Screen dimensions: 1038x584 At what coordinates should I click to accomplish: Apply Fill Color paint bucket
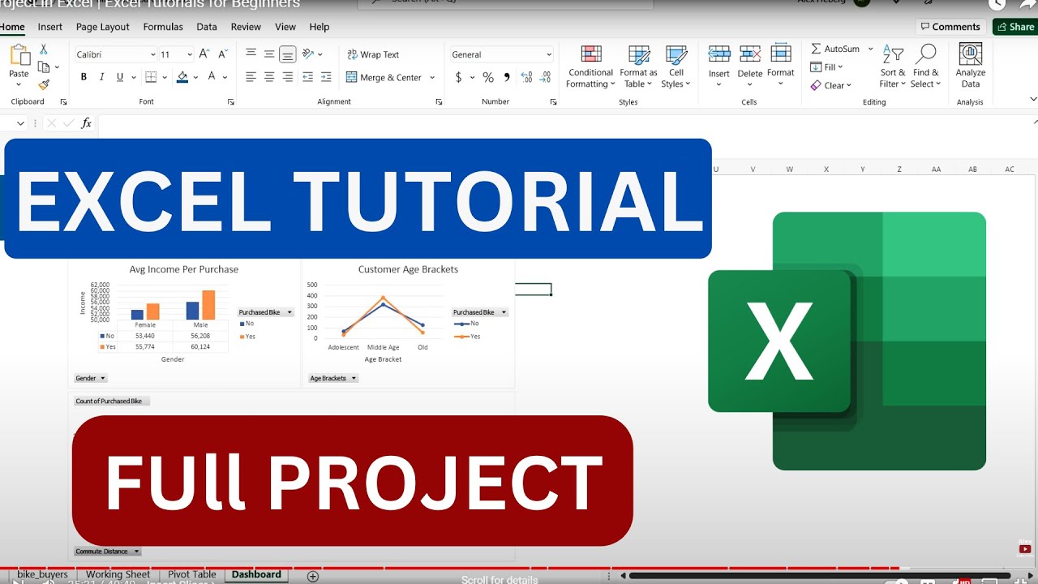point(182,77)
